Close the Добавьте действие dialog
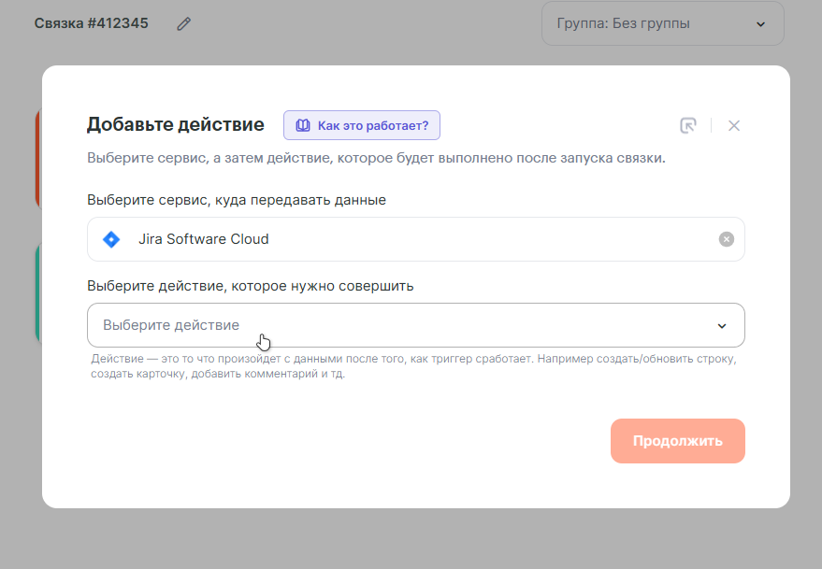 734,125
